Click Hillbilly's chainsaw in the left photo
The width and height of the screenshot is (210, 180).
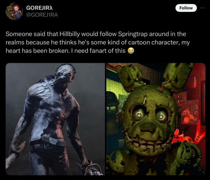[x=89, y=168]
